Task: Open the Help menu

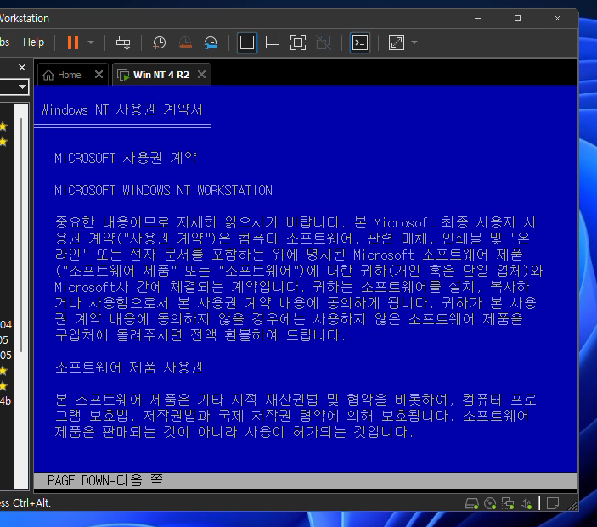Action: 33,42
